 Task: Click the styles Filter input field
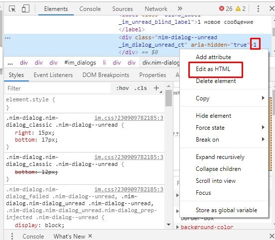pos(58,88)
